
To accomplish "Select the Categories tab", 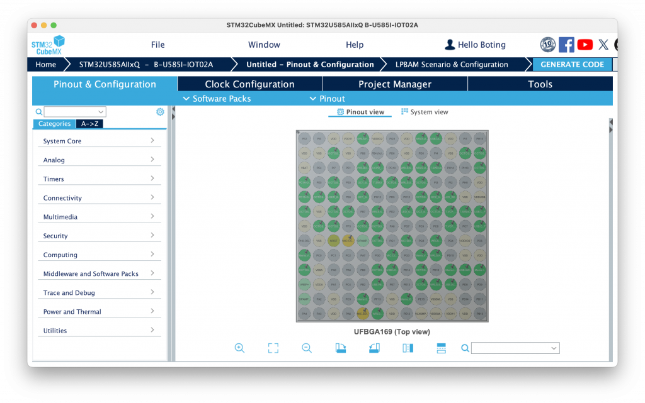I will (x=54, y=123).
